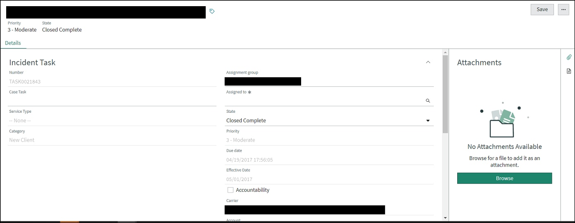Open the more actions ellipsis button
Viewport: 575px width, 223px height.
coord(563,9)
